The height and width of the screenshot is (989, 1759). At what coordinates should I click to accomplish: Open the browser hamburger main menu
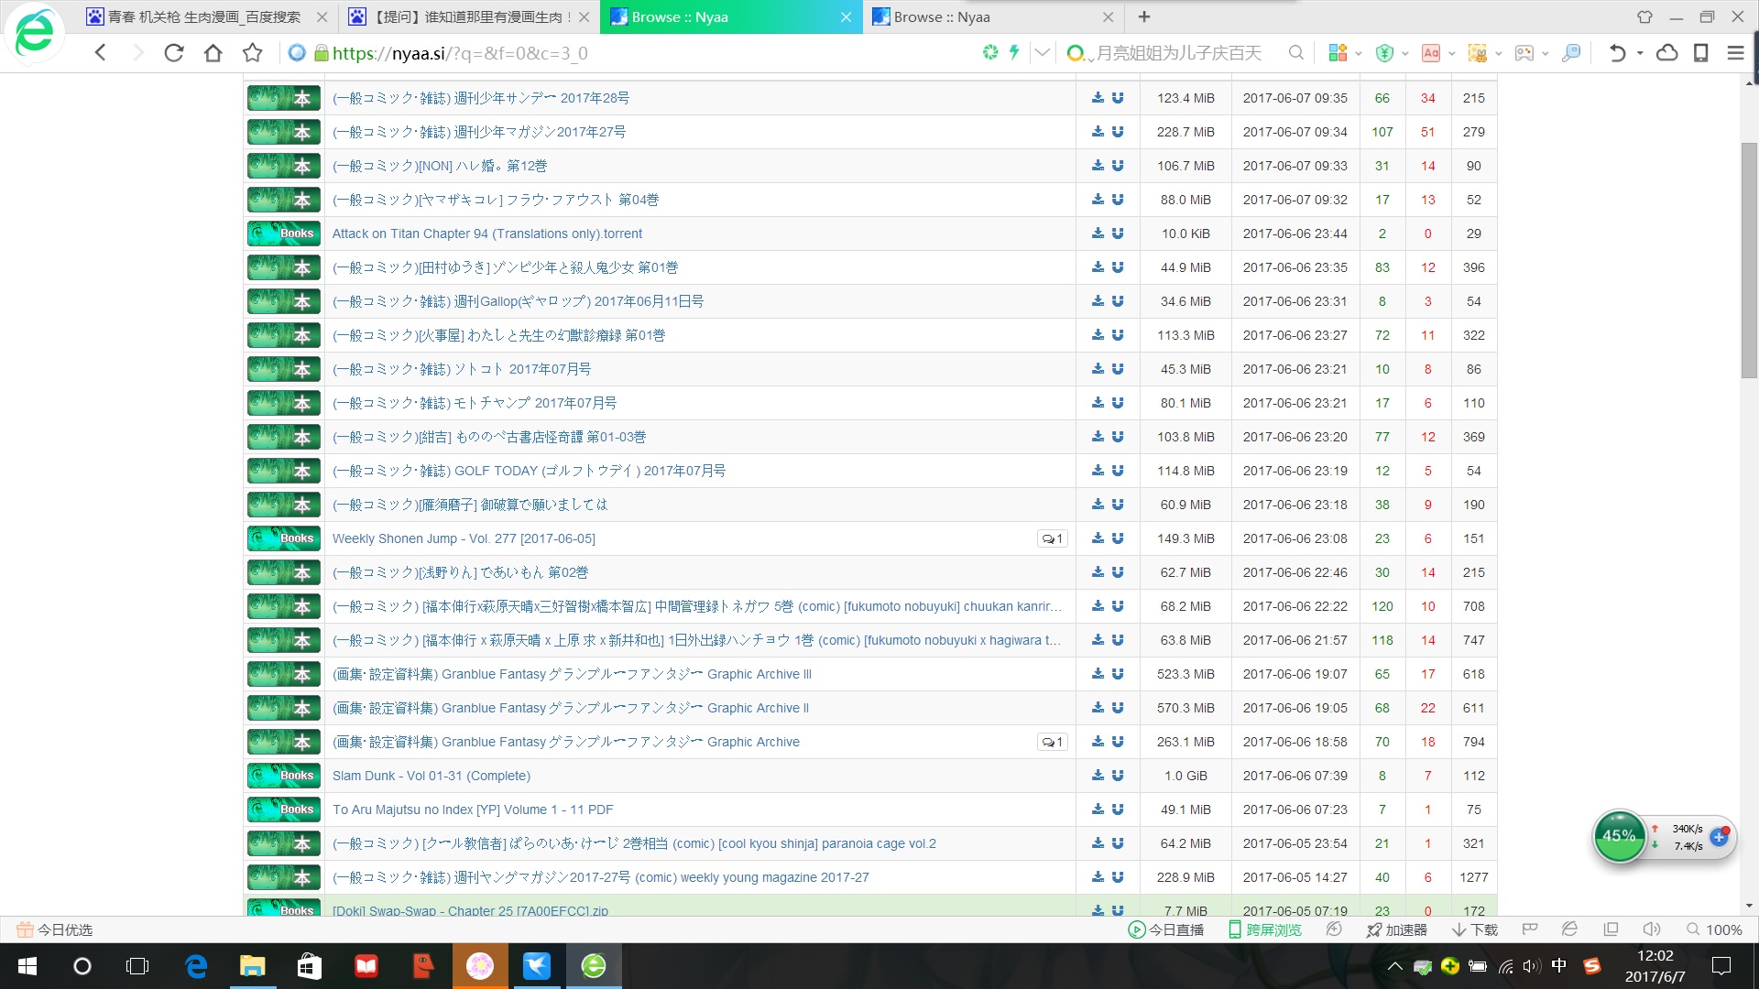pos(1735,53)
